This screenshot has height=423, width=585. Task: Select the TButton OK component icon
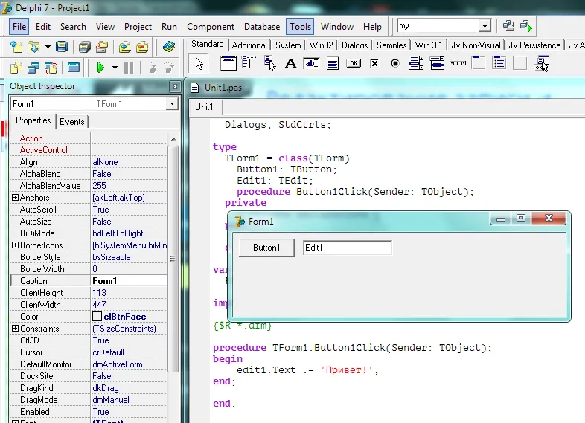[x=354, y=63]
